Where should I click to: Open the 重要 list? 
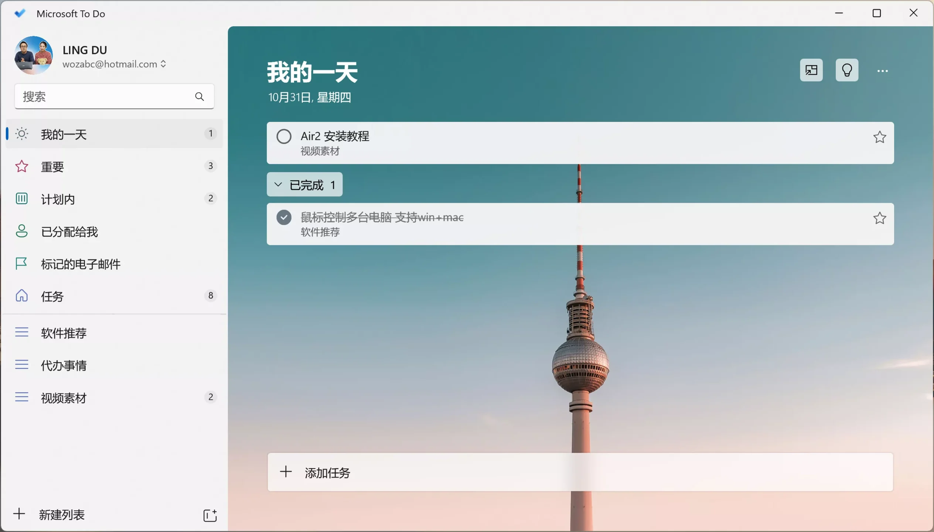(52, 167)
